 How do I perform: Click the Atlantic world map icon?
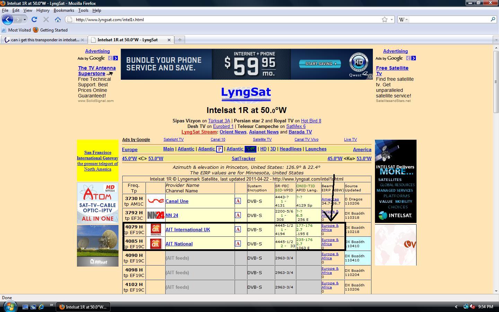(x=250, y=149)
